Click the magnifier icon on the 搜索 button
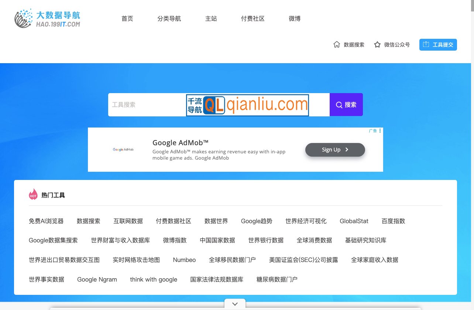Viewport: 474px width, 310px height. [x=339, y=105]
